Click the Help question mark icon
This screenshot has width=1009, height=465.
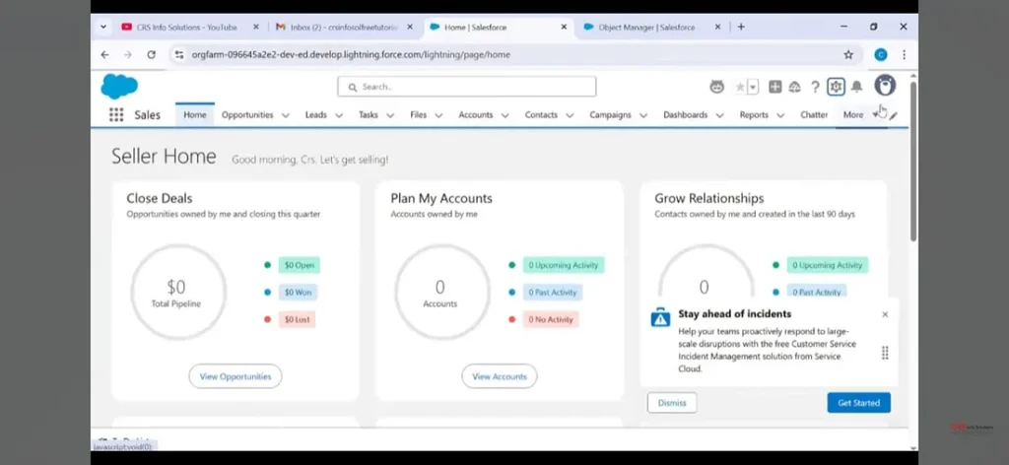[x=815, y=87]
